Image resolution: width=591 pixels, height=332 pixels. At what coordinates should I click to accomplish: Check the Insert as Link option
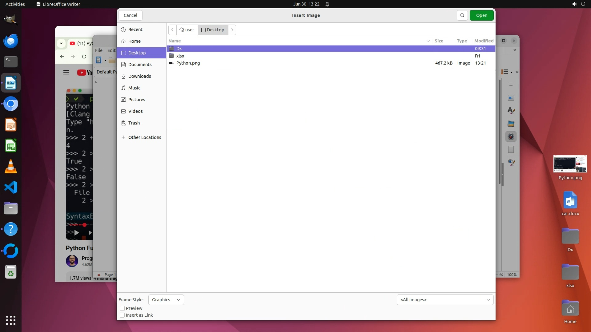click(122, 315)
